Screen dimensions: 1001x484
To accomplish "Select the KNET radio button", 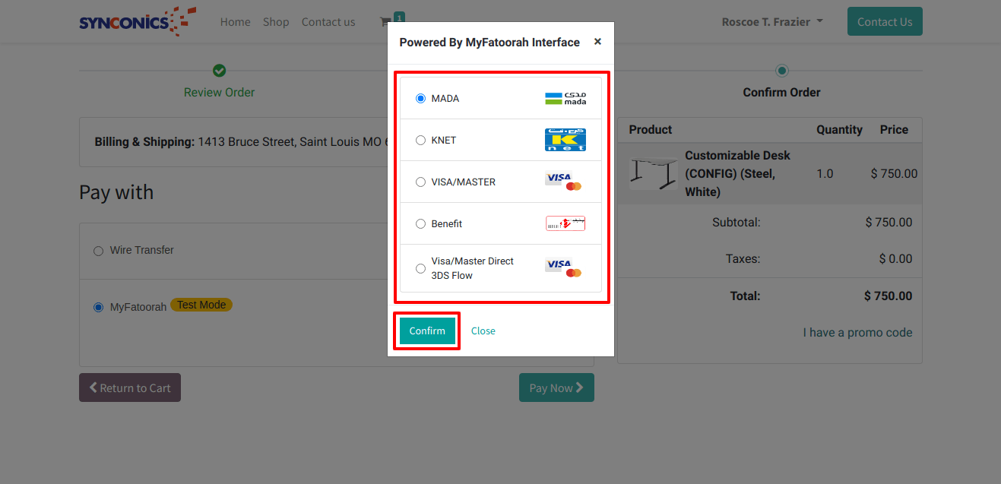I will click(x=421, y=141).
